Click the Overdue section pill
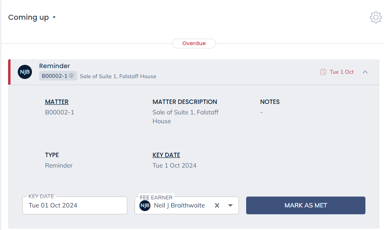384x230 pixels. [194, 44]
